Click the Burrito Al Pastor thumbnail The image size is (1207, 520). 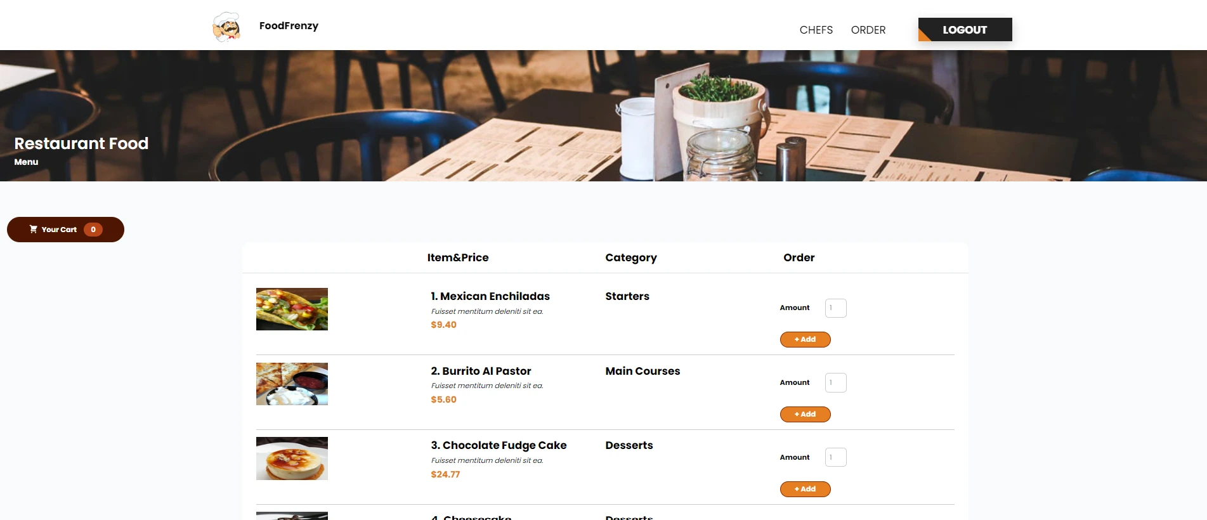[292, 384]
